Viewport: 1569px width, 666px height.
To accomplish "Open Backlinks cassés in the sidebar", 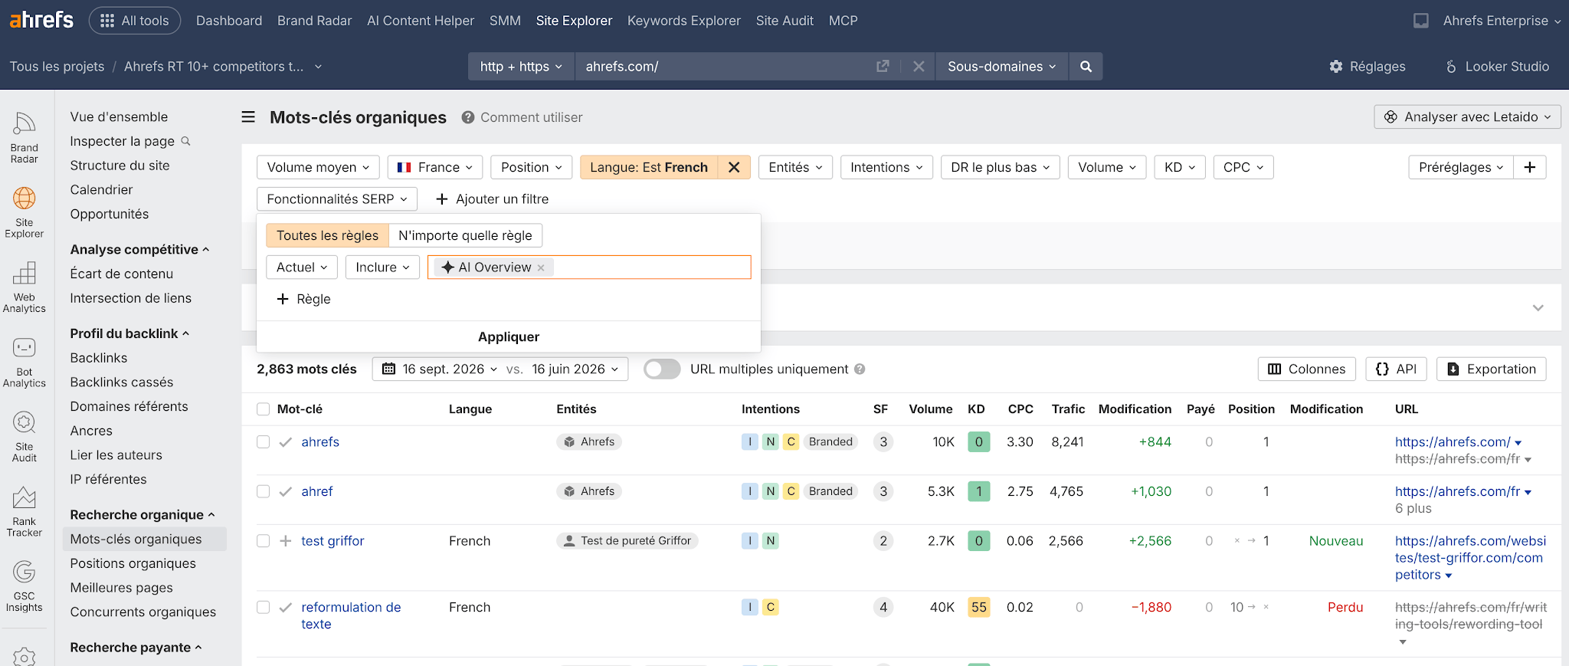I will click(x=122, y=382).
